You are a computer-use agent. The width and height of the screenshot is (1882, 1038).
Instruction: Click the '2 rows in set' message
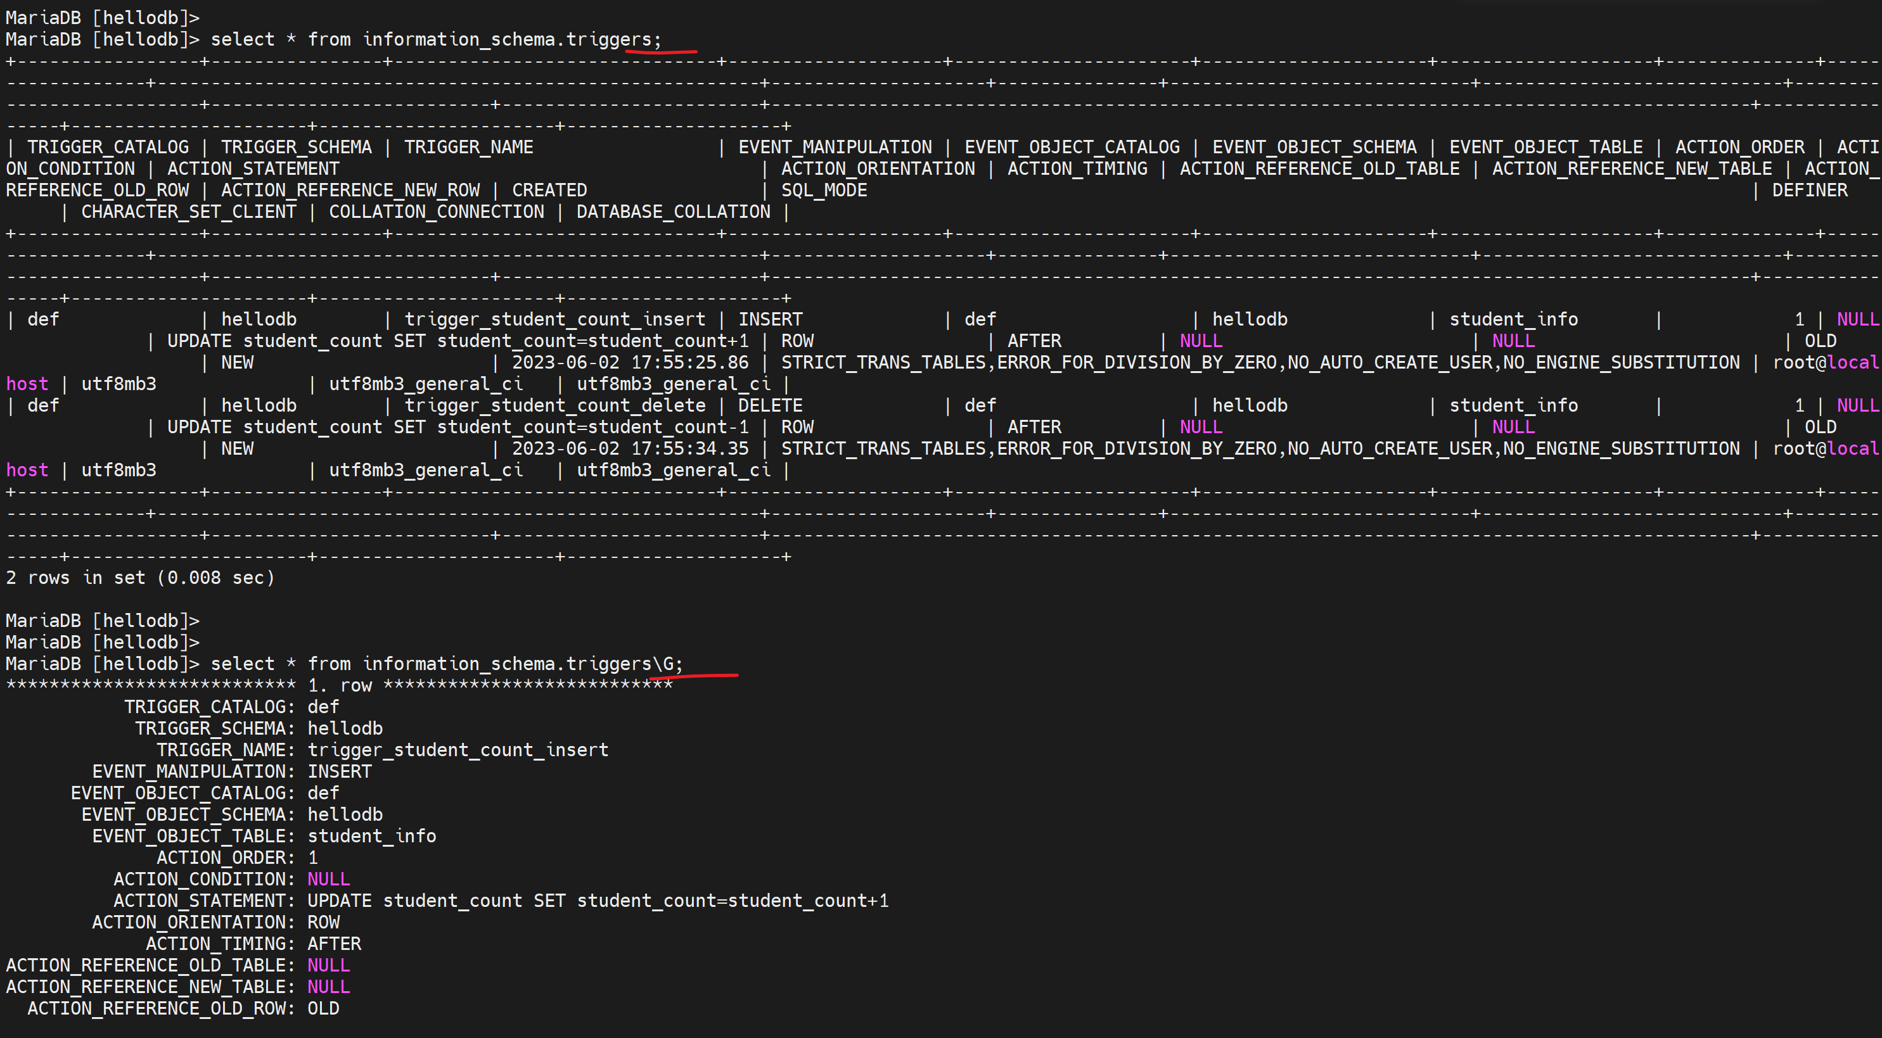[140, 578]
